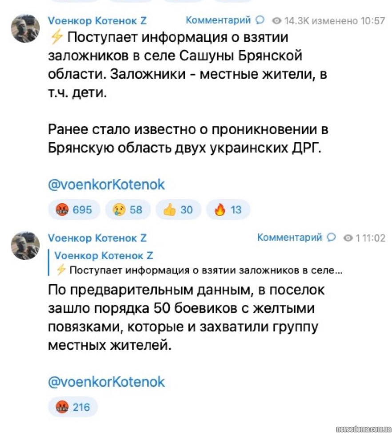Open Комментарий link on the 11:02 post
The width and height of the screenshot is (392, 433).
point(289,238)
